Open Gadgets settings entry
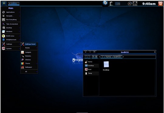This screenshot has height=113, width=164. (29, 52)
